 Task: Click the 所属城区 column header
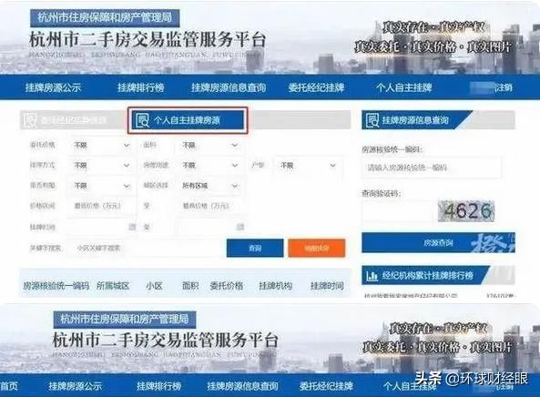pyautogui.click(x=113, y=285)
